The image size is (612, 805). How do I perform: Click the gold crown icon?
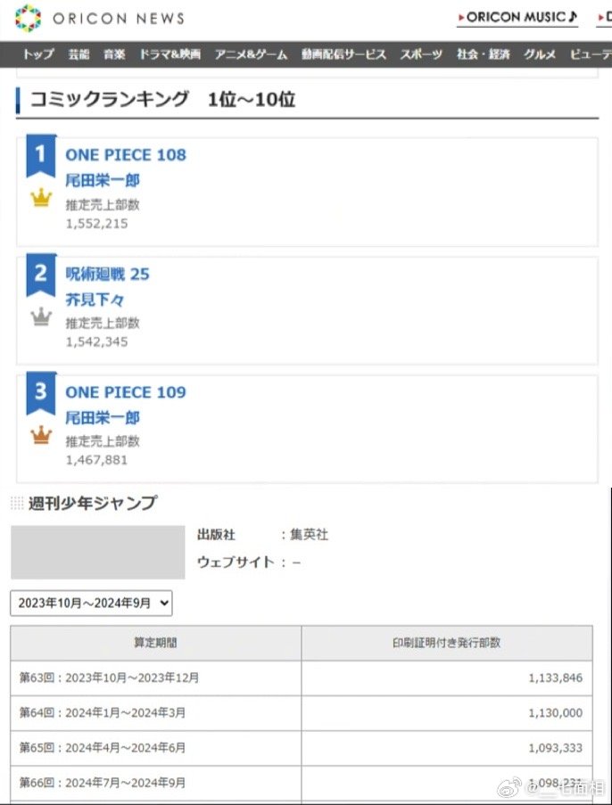(41, 197)
